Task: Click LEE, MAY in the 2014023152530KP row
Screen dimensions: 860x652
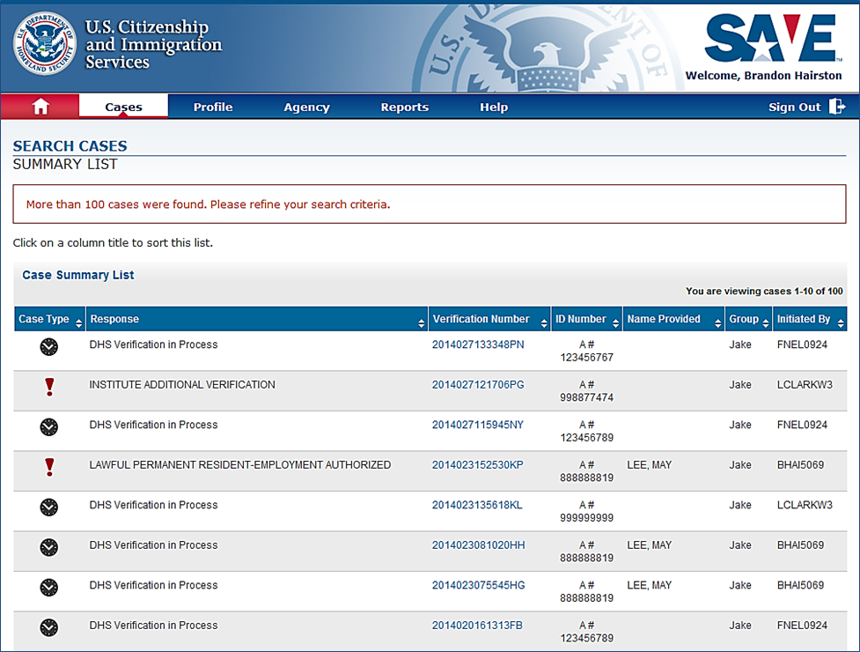Action: coord(650,465)
